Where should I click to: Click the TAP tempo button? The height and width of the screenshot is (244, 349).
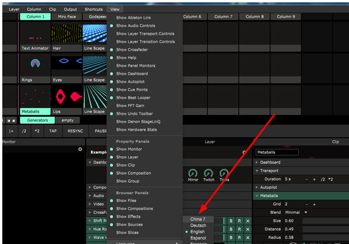point(53,131)
